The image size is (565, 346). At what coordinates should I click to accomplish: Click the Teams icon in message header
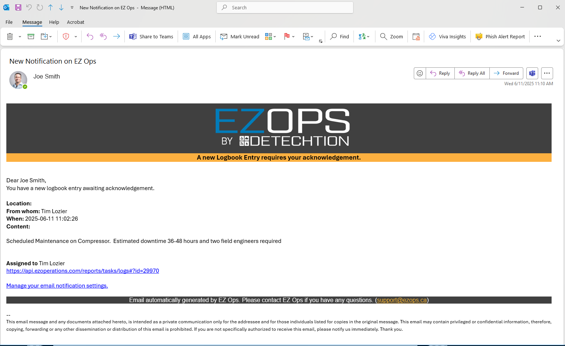coord(532,73)
